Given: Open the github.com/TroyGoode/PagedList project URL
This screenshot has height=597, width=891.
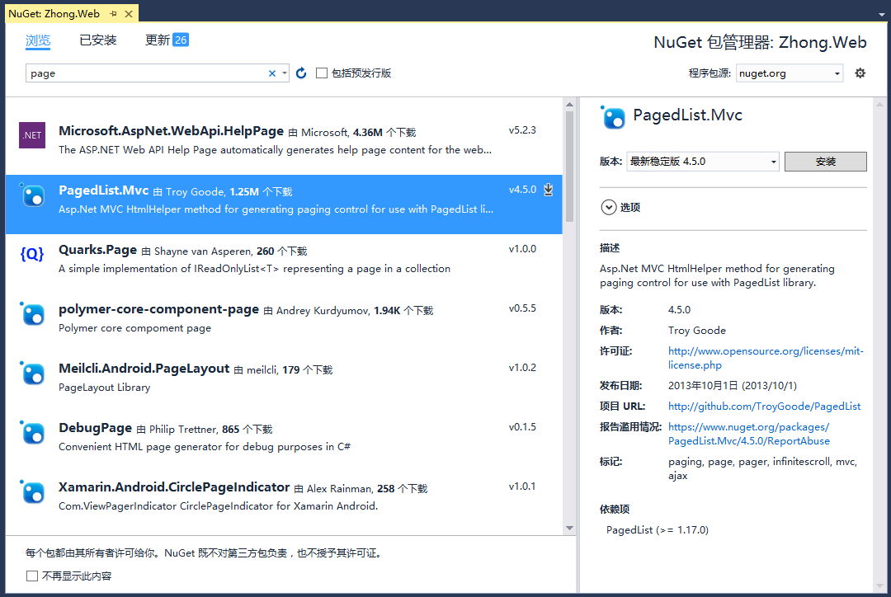Looking at the screenshot, I should [764, 407].
